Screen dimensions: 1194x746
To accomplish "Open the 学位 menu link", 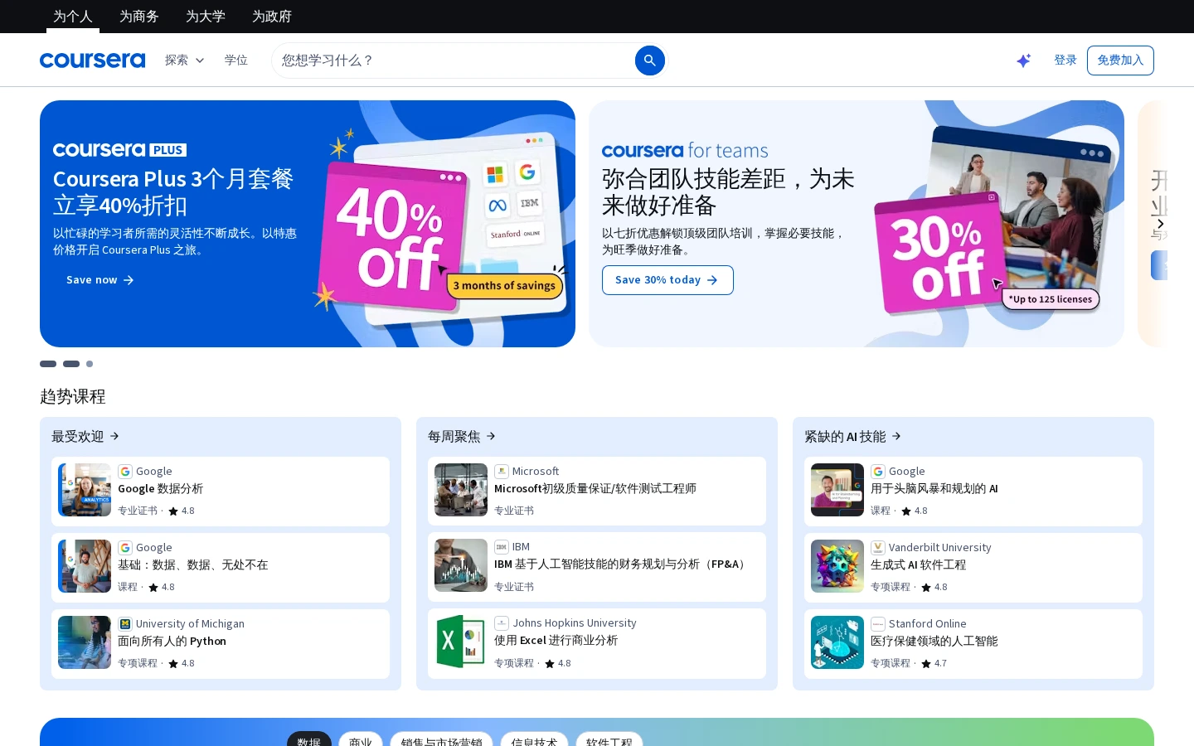I will click(x=236, y=61).
